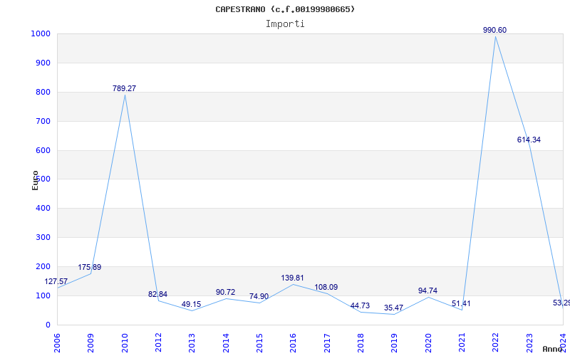Click the 789.27 data label

124,88
